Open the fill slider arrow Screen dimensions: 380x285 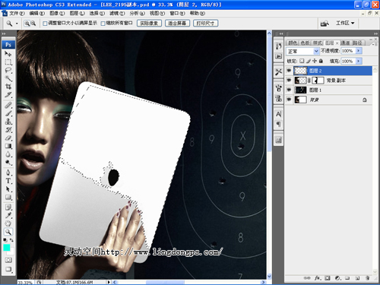[x=359, y=61]
